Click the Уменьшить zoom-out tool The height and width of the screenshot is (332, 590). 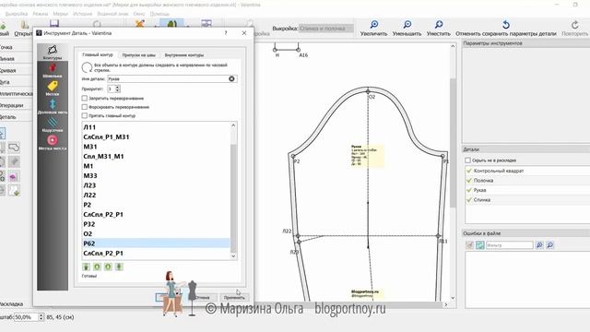click(407, 29)
